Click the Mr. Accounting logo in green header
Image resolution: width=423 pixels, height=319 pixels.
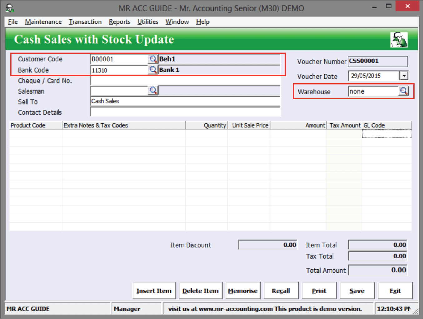[399, 40]
